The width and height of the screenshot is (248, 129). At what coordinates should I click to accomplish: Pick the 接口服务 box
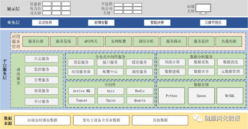pos(110,62)
